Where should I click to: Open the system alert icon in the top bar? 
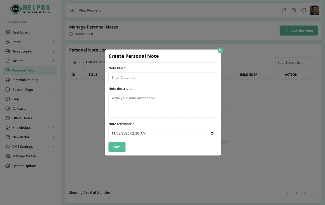(303, 10)
